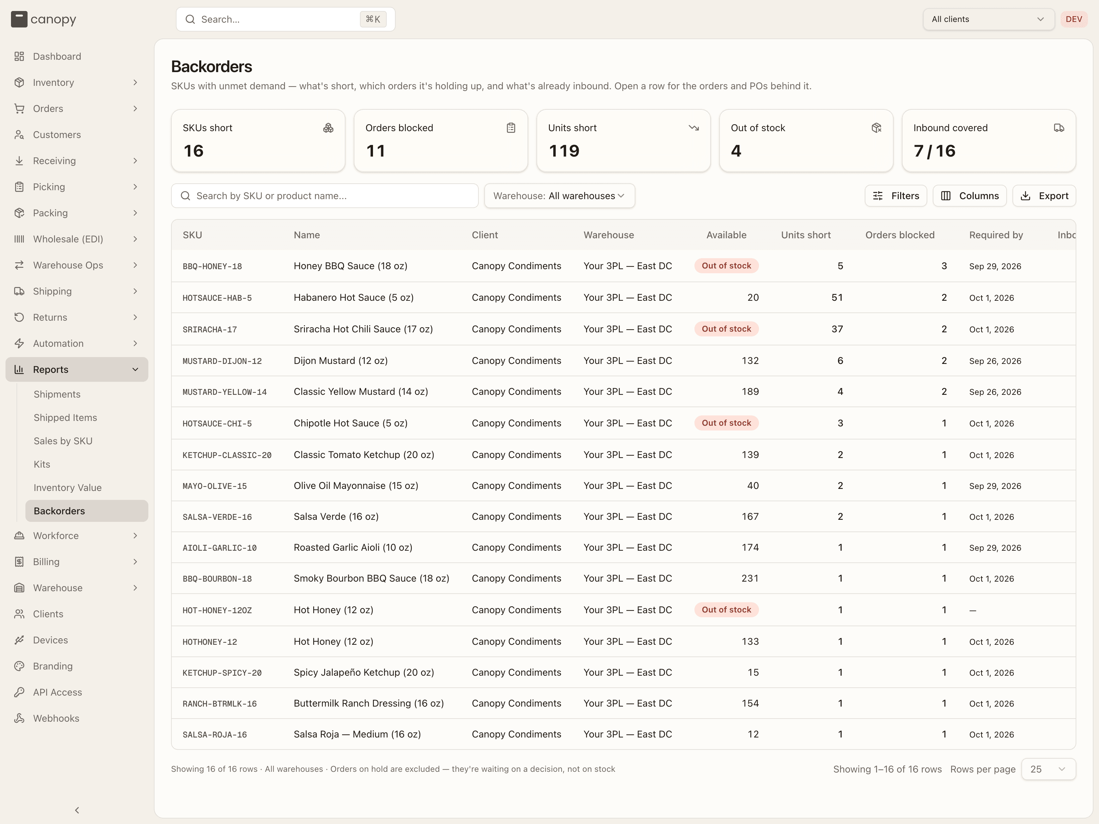Go to Branding settings

coord(77,666)
